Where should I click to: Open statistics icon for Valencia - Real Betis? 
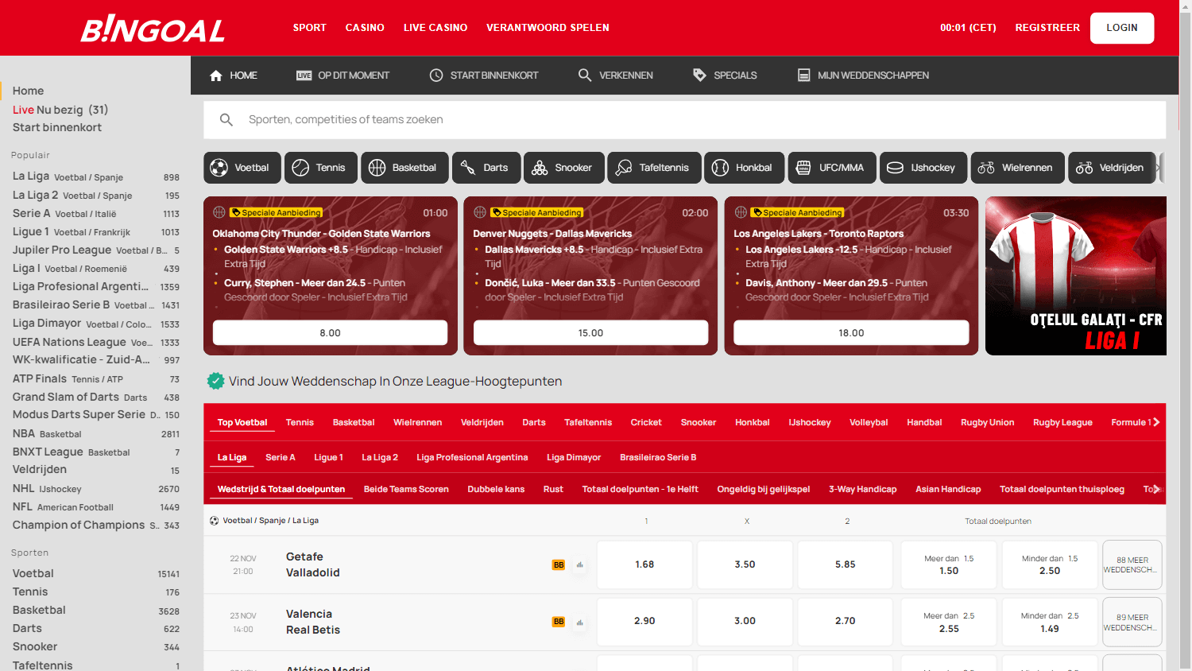[580, 623]
